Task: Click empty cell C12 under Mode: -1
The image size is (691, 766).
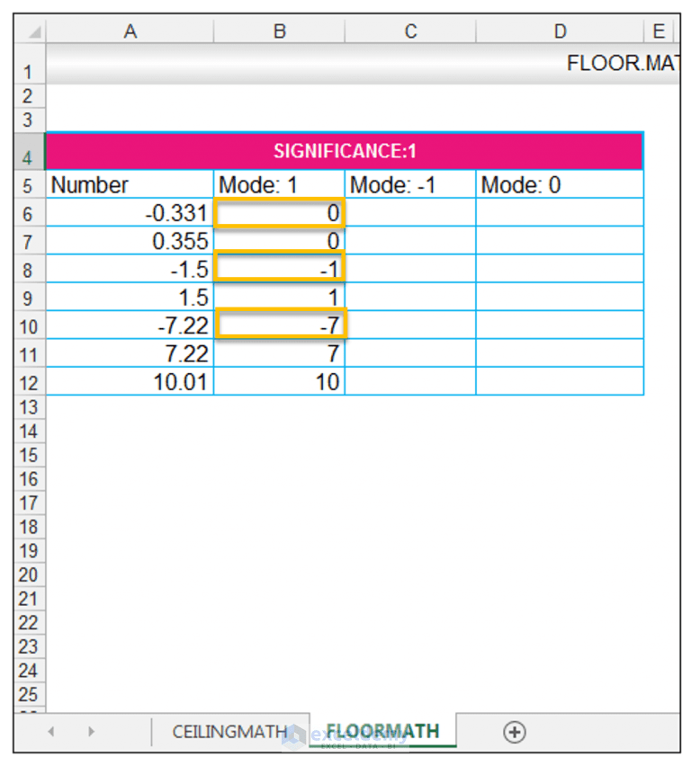Action: coord(410,381)
